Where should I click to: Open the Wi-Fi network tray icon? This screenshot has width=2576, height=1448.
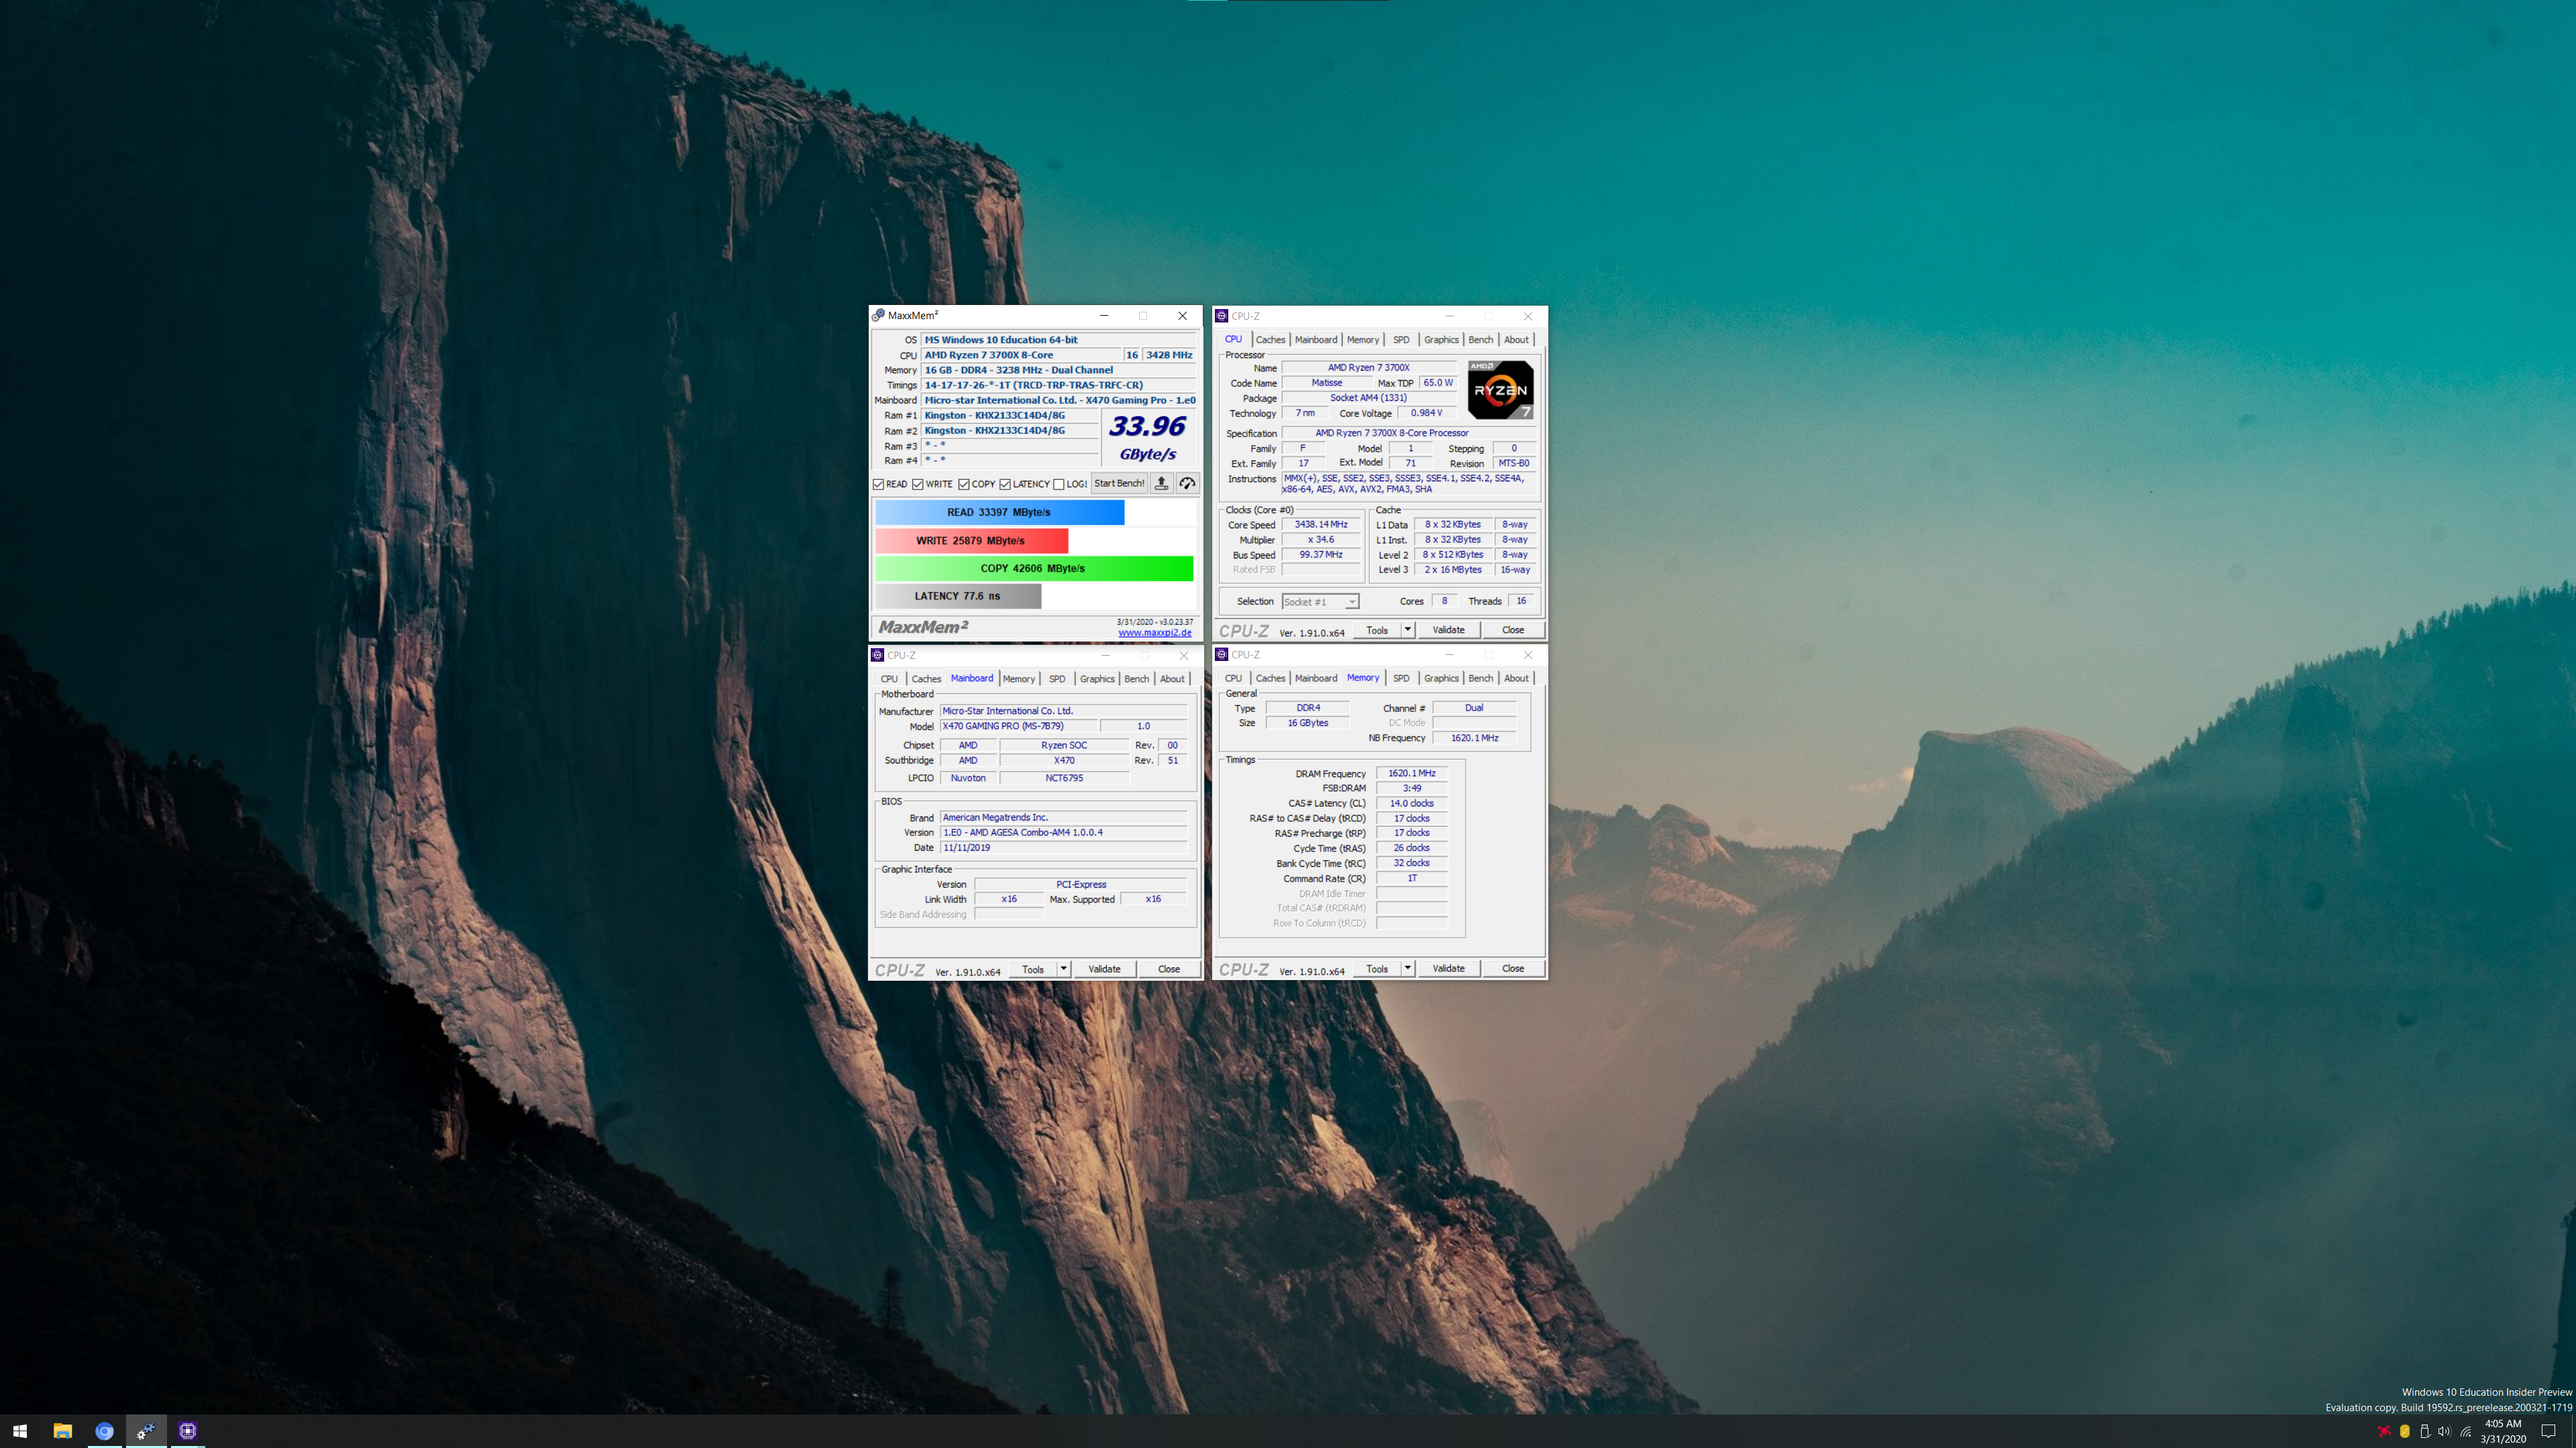pos(2465,1431)
